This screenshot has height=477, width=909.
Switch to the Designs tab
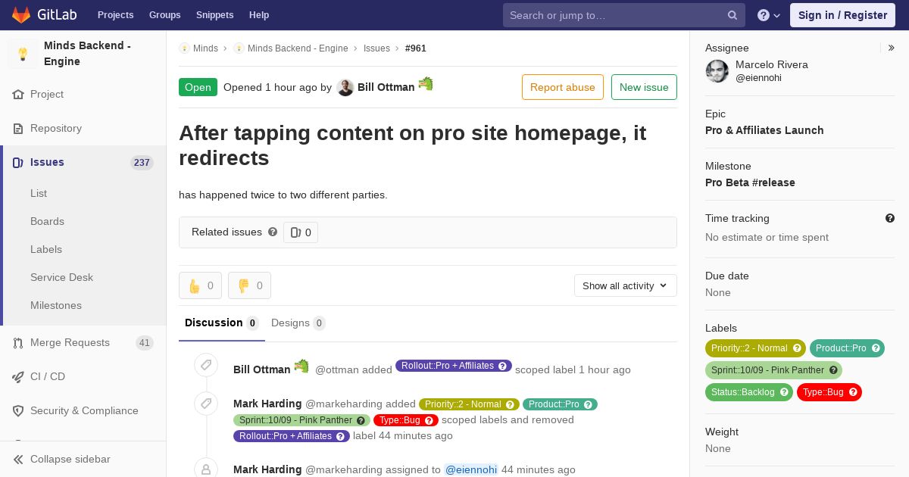pyautogui.click(x=298, y=323)
